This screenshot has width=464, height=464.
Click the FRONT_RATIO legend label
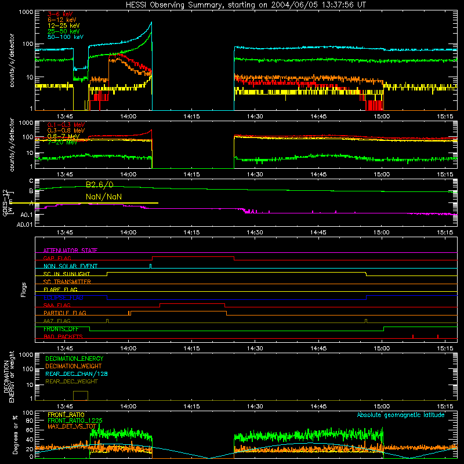point(66,415)
